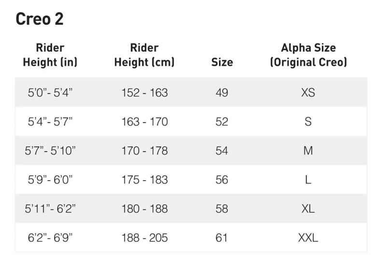Select the 5'7"- 5'10" height cell
Viewport: 386px width, 267px height.
50,151
